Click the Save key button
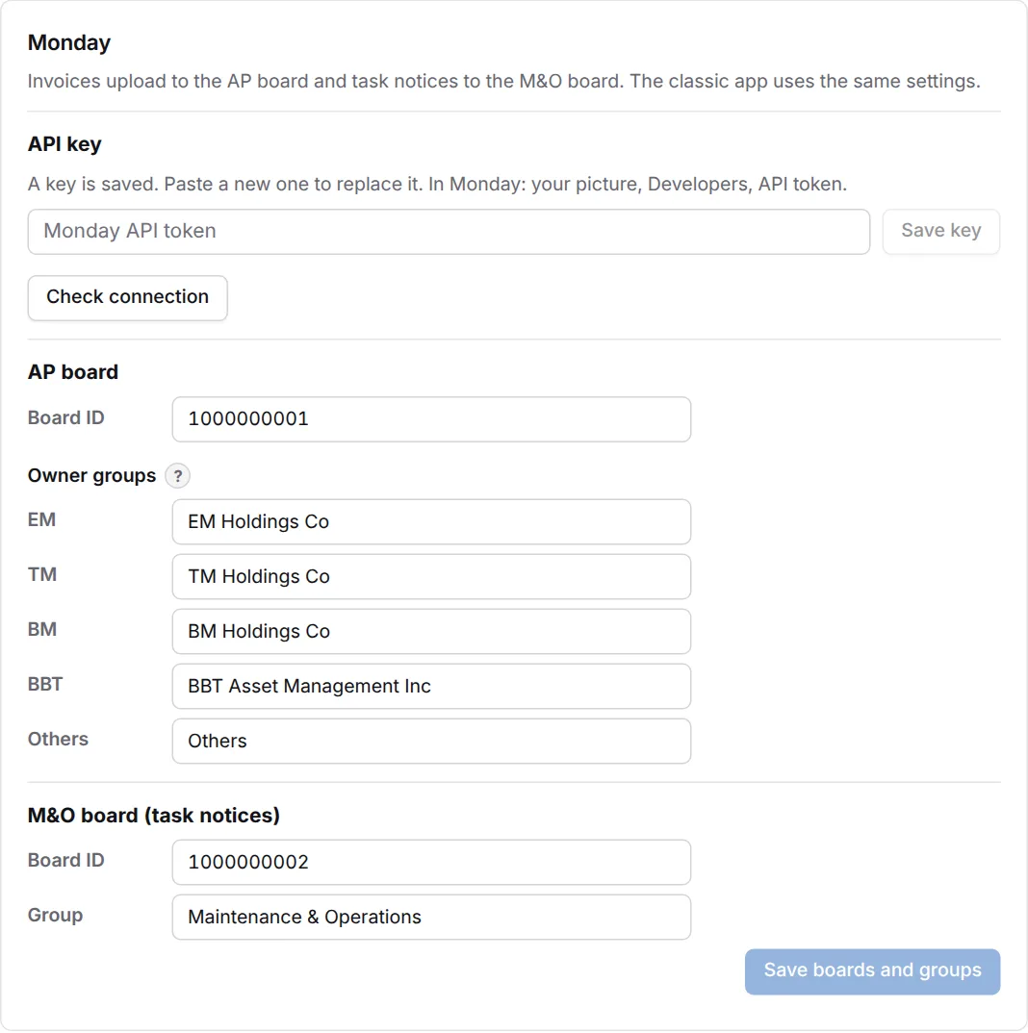 point(941,231)
